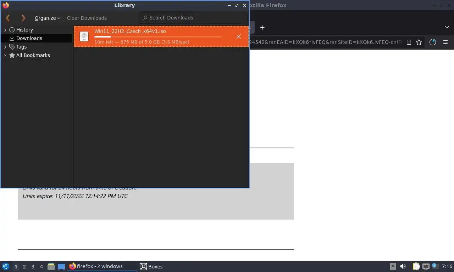
Task: Click the show desktop taskbar icon
Action: [61, 266]
